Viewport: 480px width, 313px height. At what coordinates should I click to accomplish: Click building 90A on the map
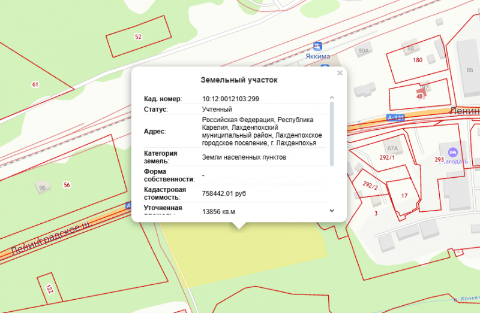[364, 51]
